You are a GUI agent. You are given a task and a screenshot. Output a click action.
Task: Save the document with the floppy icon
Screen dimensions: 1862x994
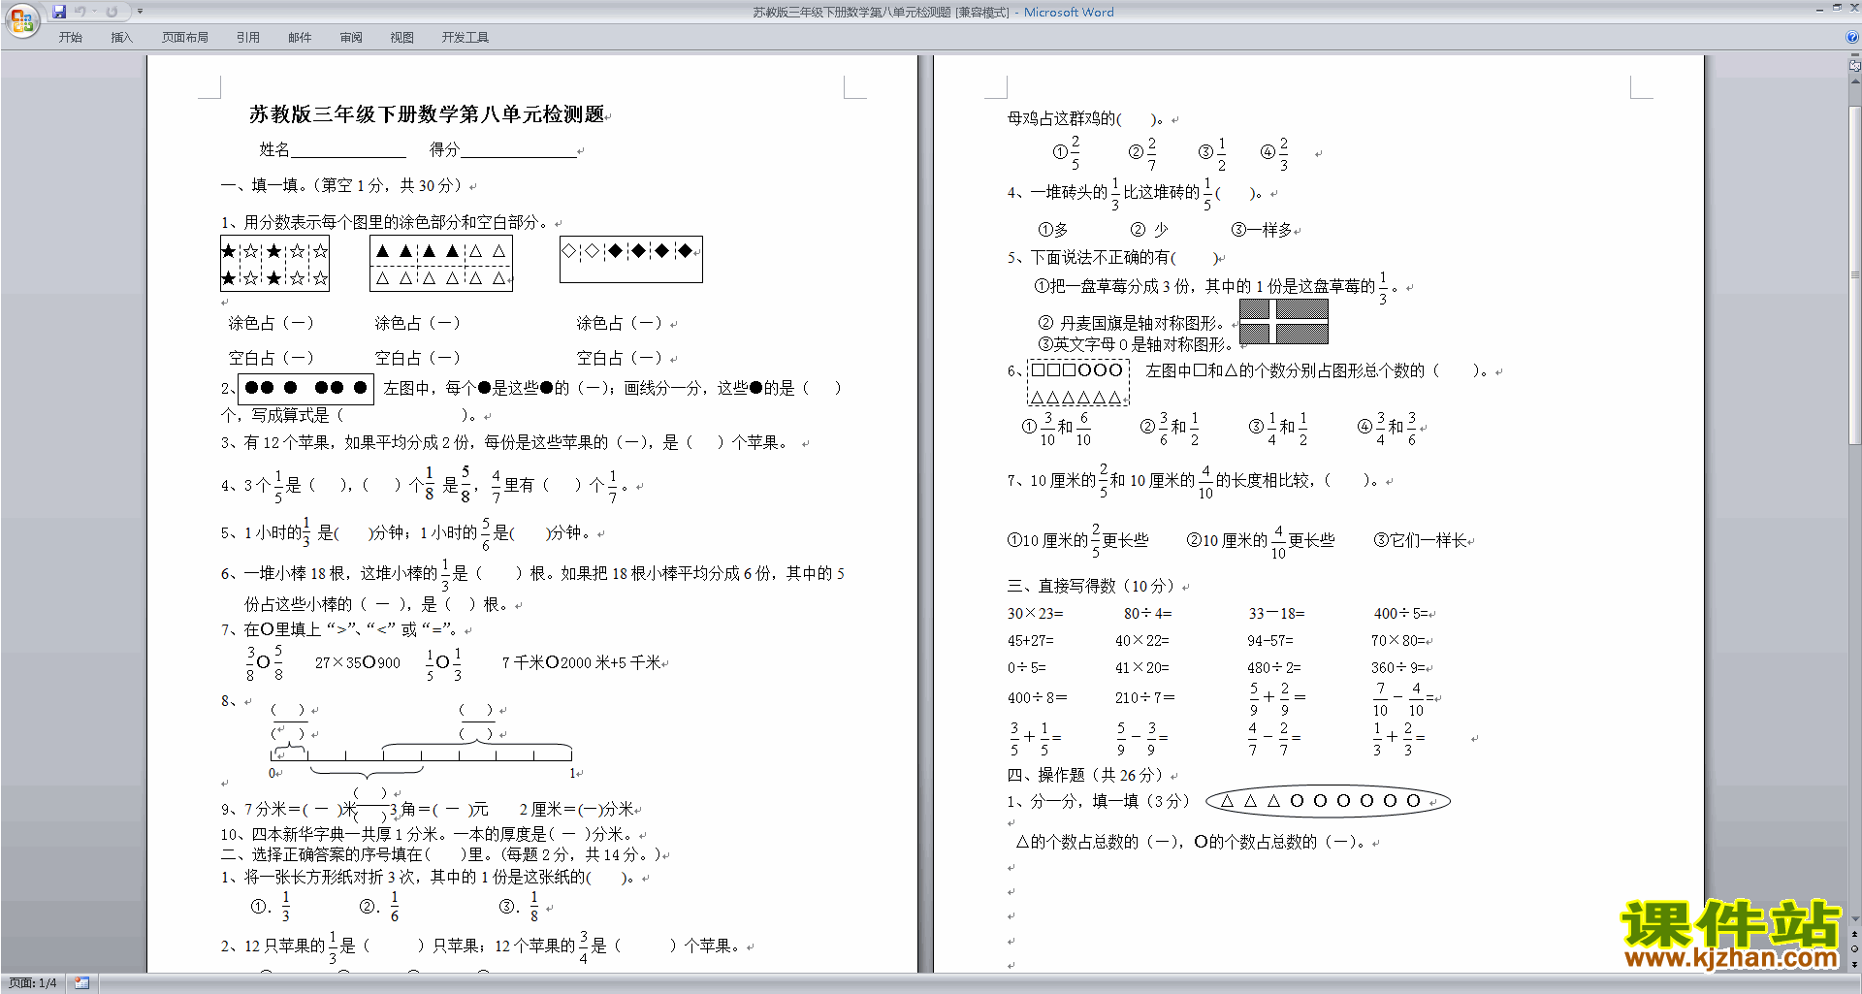pyautogui.click(x=59, y=12)
